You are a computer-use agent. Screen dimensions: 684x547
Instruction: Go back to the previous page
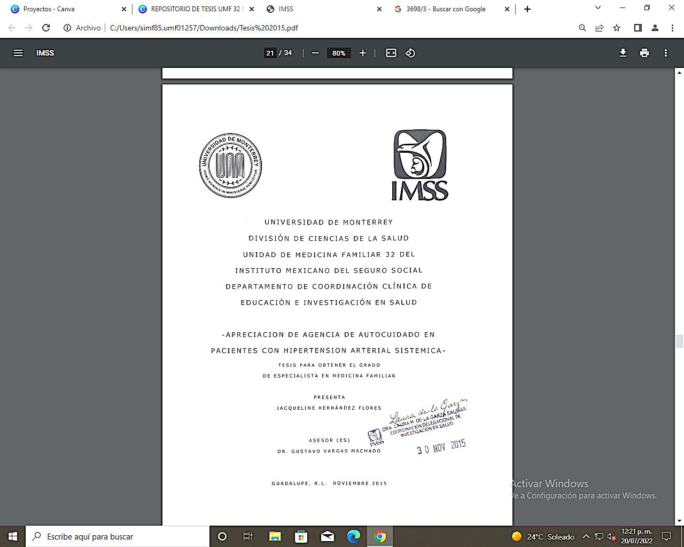(x=12, y=28)
